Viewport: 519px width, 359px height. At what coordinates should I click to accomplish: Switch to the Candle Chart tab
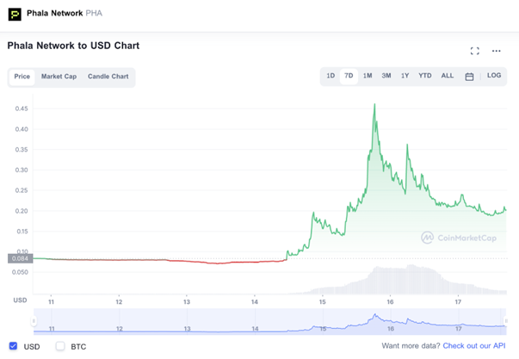pyautogui.click(x=108, y=77)
